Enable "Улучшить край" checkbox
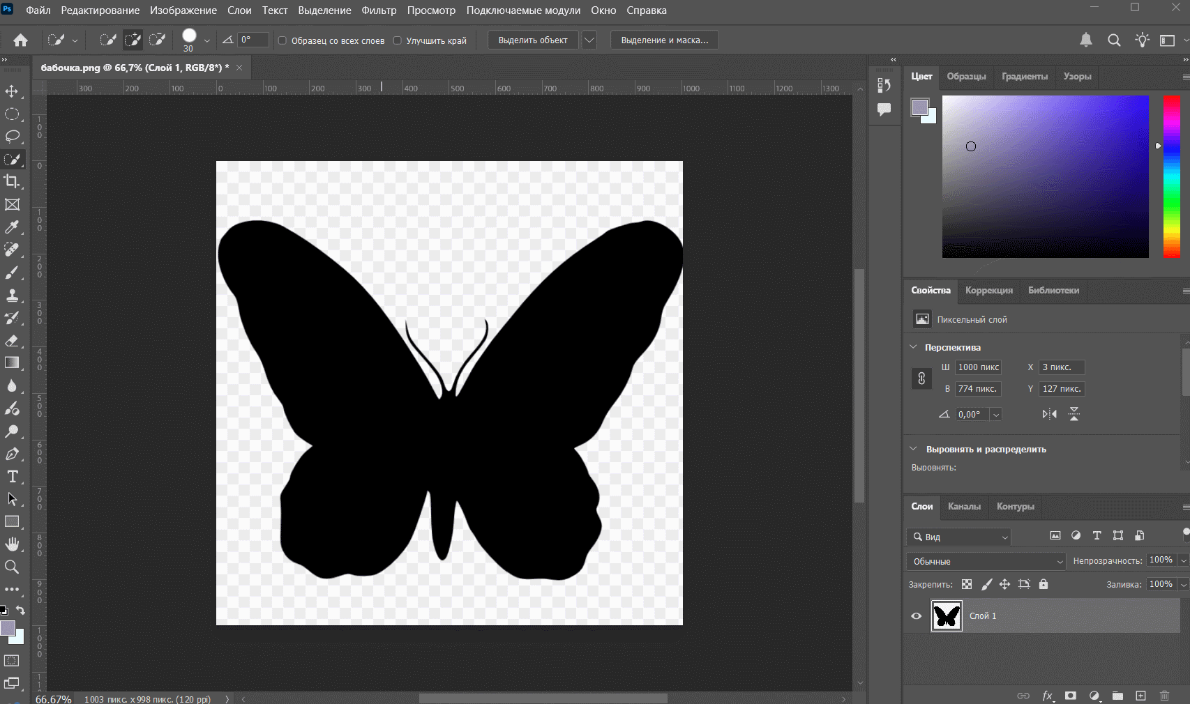 pos(398,40)
